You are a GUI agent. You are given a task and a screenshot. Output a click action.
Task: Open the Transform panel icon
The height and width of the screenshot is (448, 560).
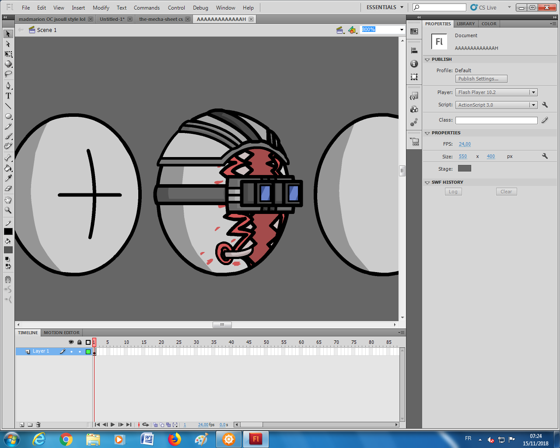tap(414, 77)
